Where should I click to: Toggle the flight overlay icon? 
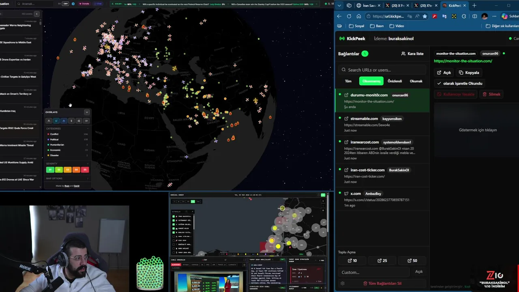56,120
